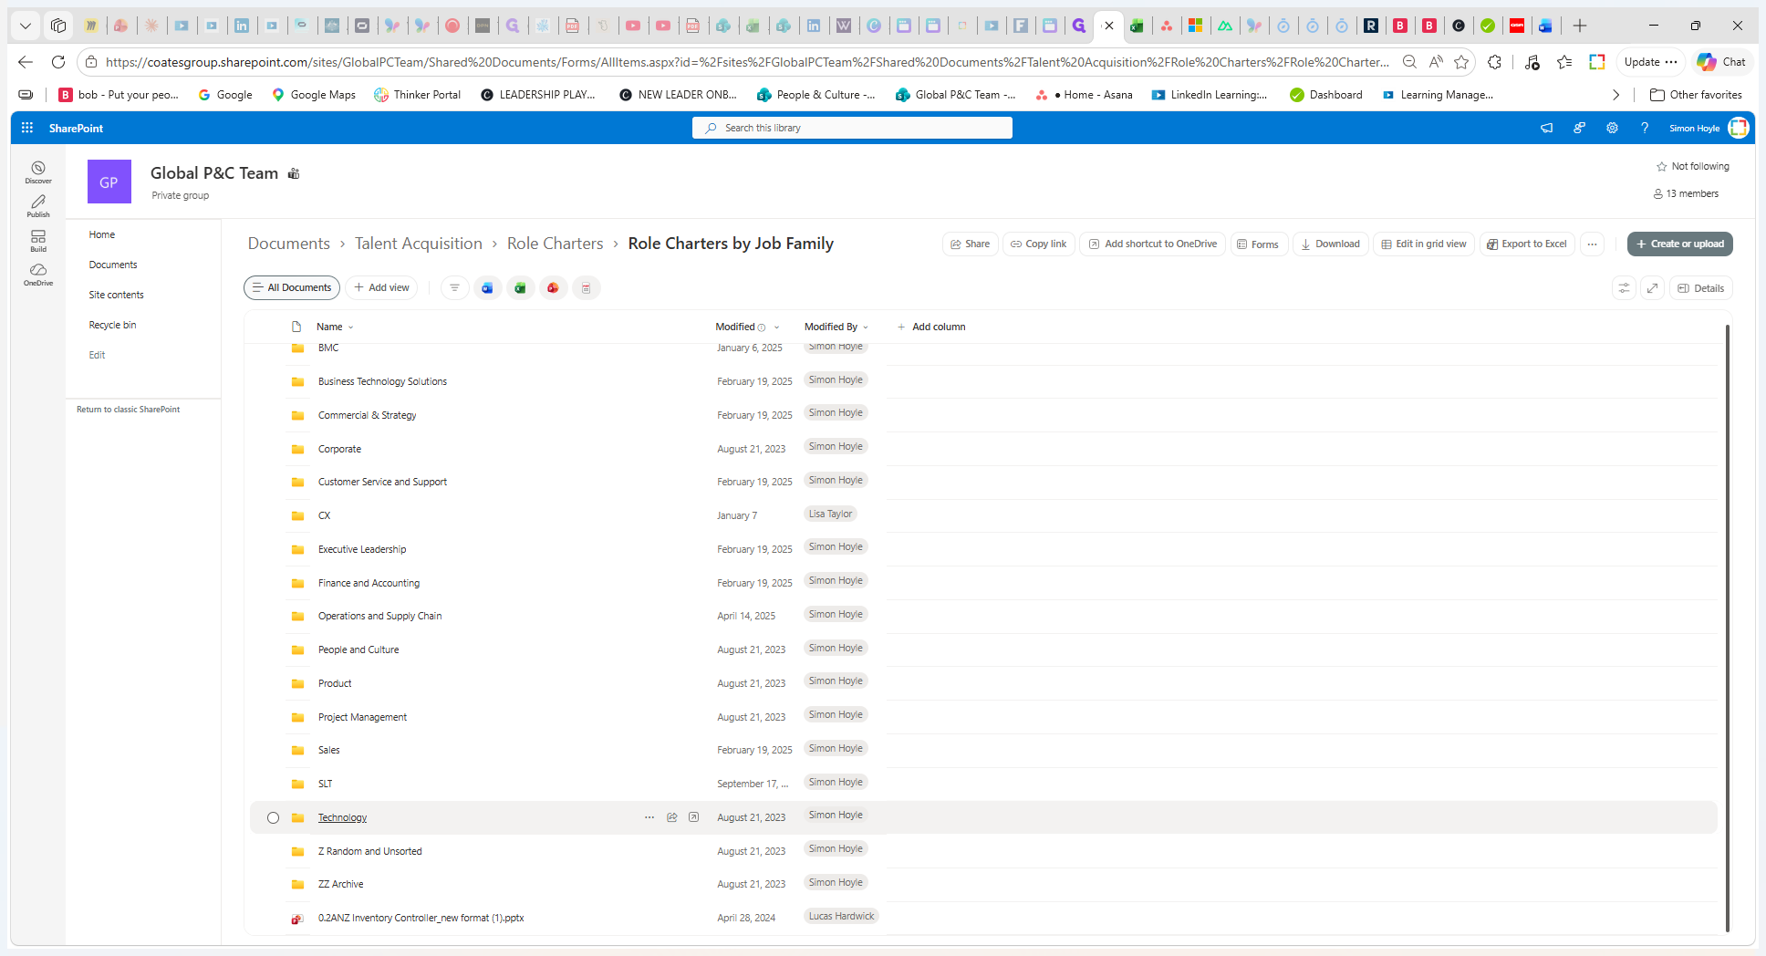Open browser Update menu
Screen dimensions: 1766x956
(x=1650, y=62)
